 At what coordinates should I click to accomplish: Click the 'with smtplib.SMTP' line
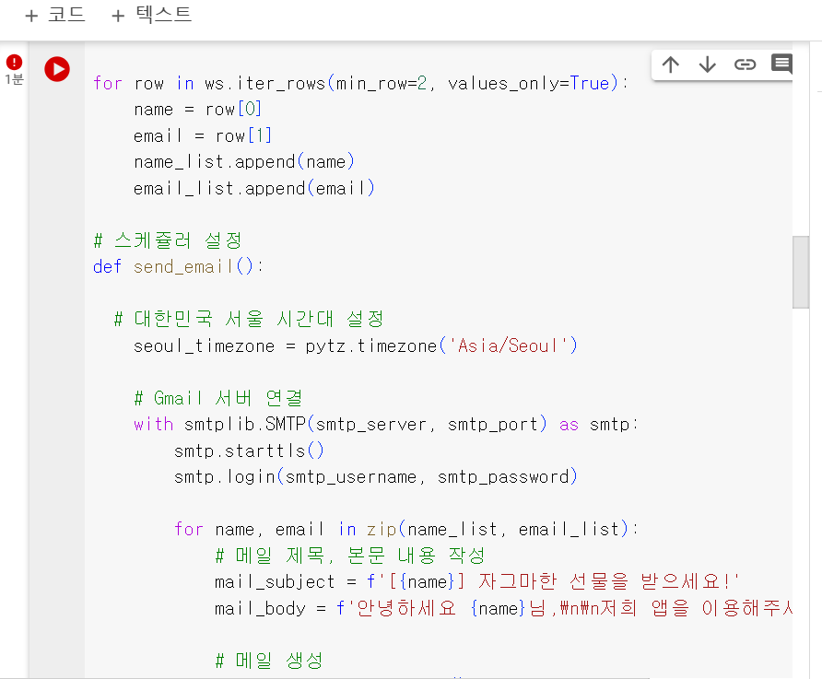[x=386, y=425]
